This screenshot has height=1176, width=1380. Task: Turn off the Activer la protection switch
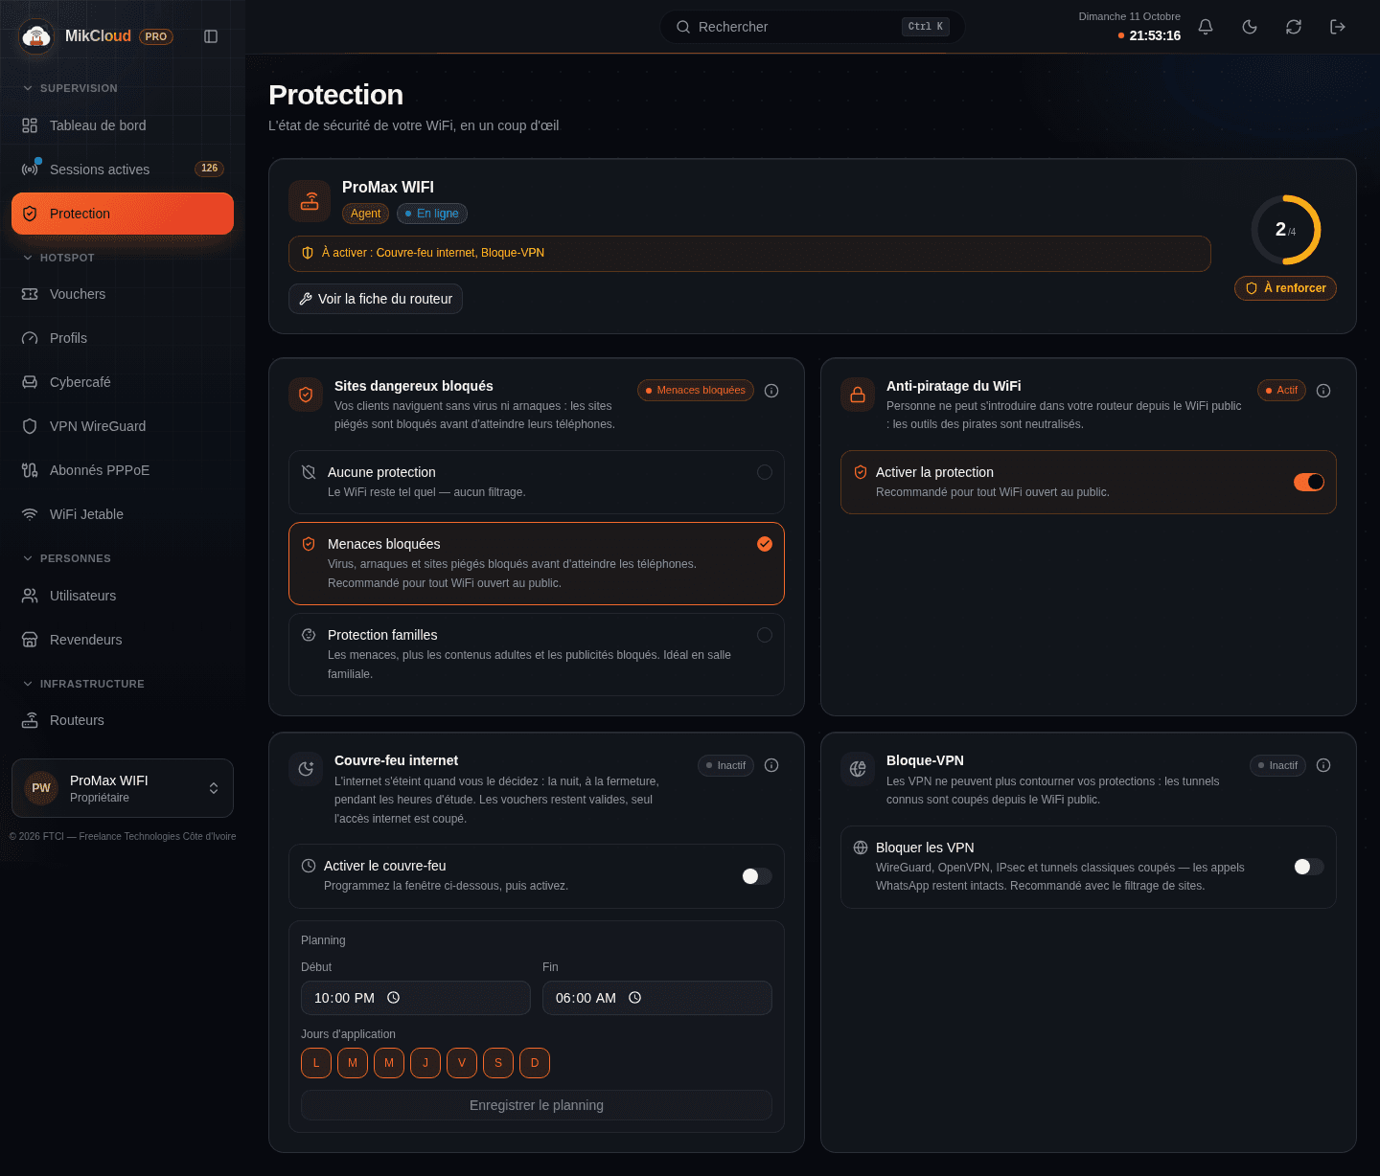coord(1309,482)
